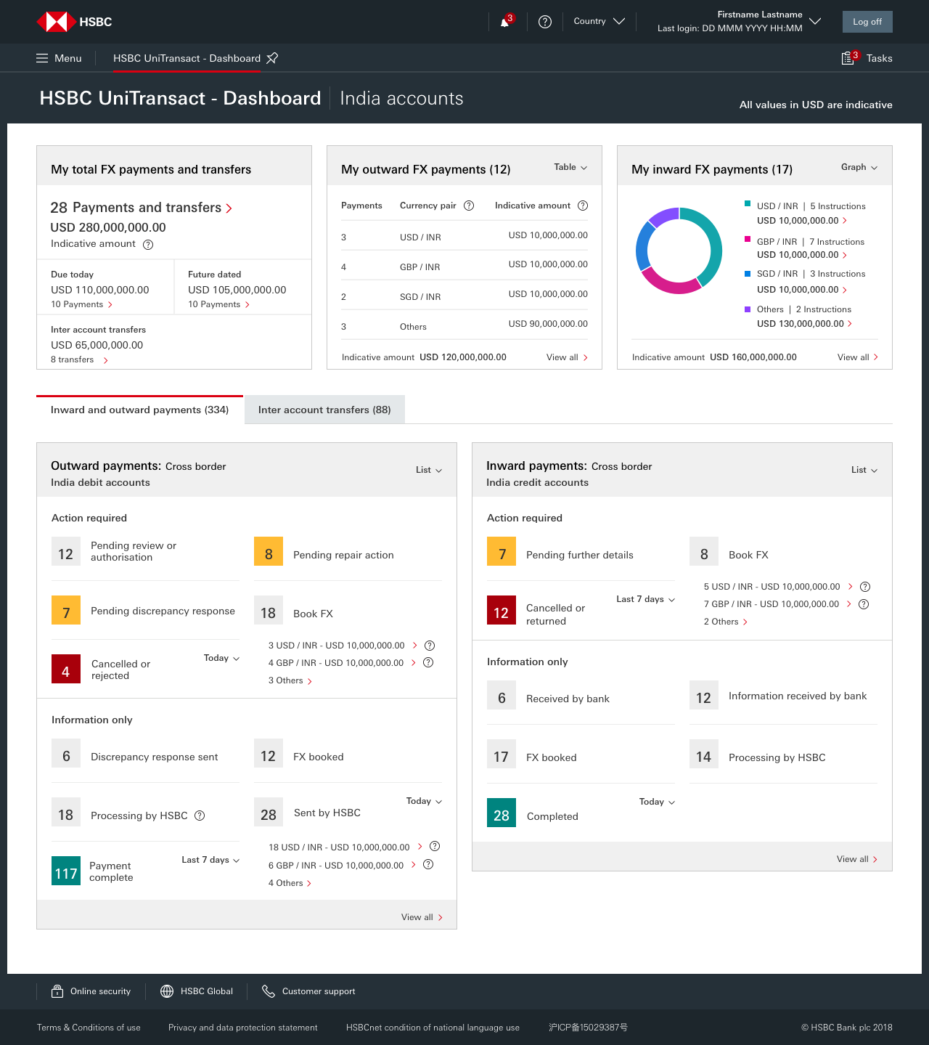Click the HSBC logo

tap(74, 22)
